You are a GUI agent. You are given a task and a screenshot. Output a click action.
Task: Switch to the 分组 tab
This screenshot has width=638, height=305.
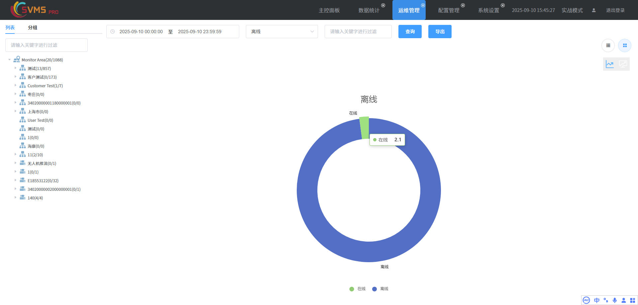(x=33, y=28)
